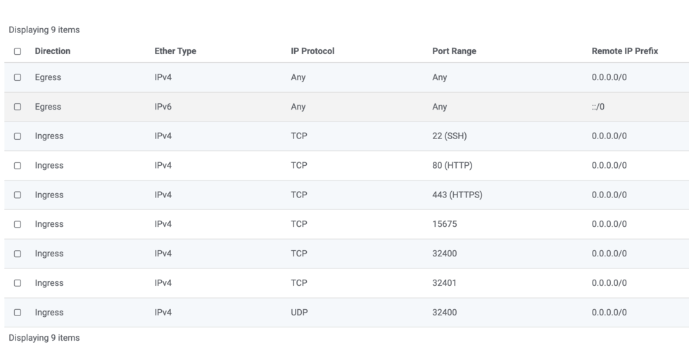The width and height of the screenshot is (689, 359).
Task: Select the Egress IPv4 rule checkbox
Action: (x=18, y=77)
